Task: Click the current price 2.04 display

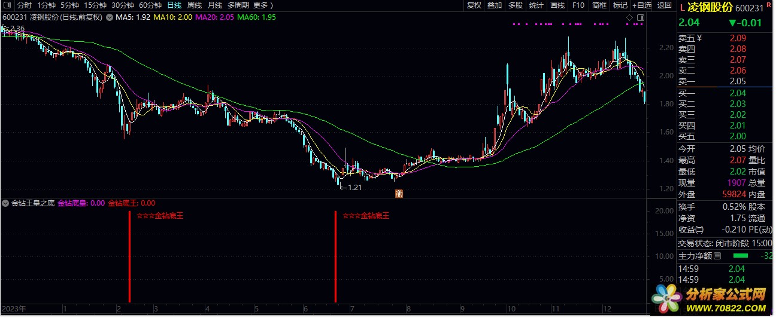Action: coord(689,23)
